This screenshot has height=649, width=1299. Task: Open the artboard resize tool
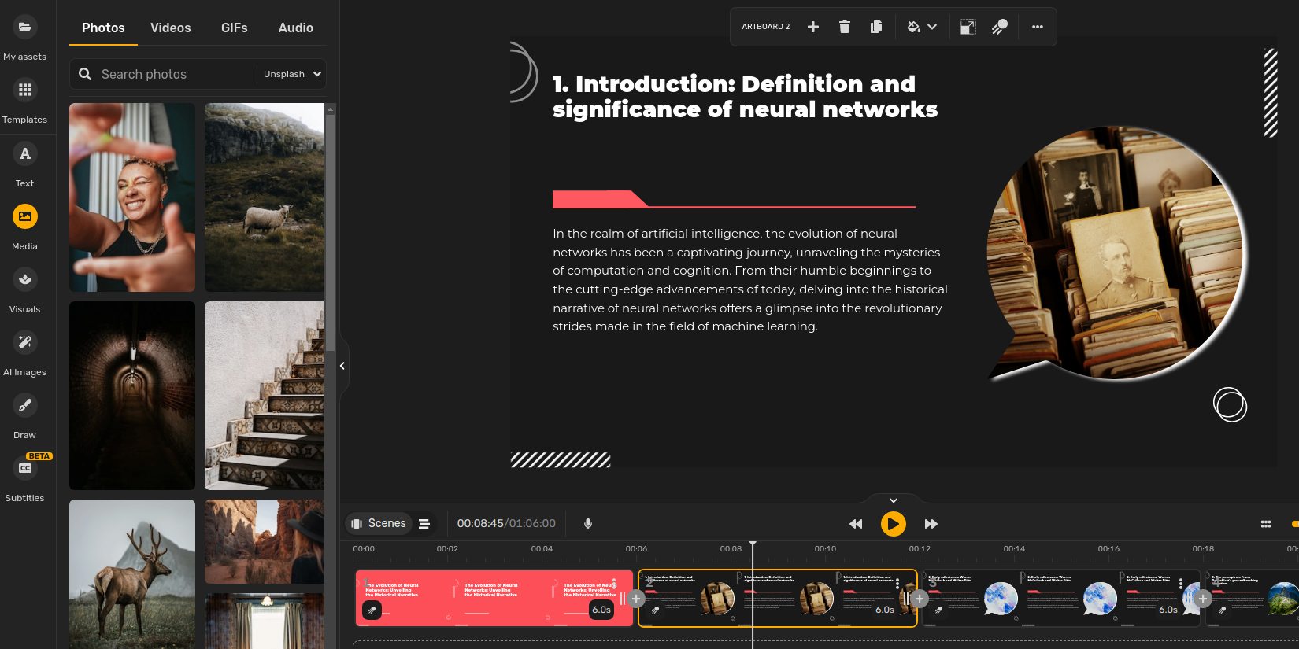tap(968, 27)
